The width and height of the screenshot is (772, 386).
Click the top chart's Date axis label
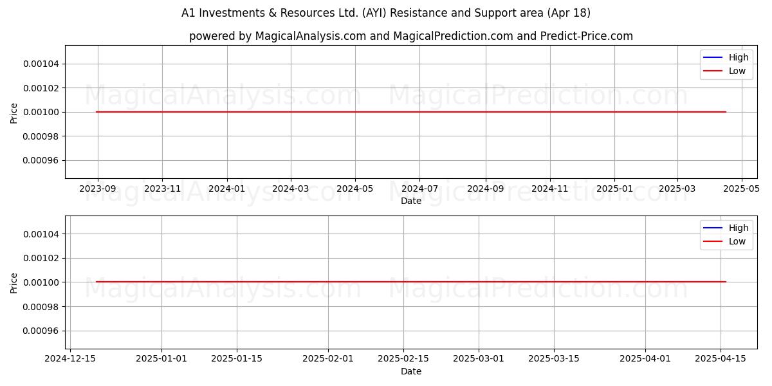click(411, 201)
